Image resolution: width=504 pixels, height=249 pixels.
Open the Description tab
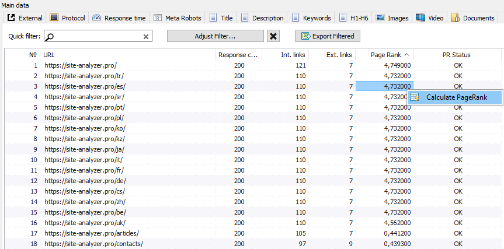tap(262, 18)
